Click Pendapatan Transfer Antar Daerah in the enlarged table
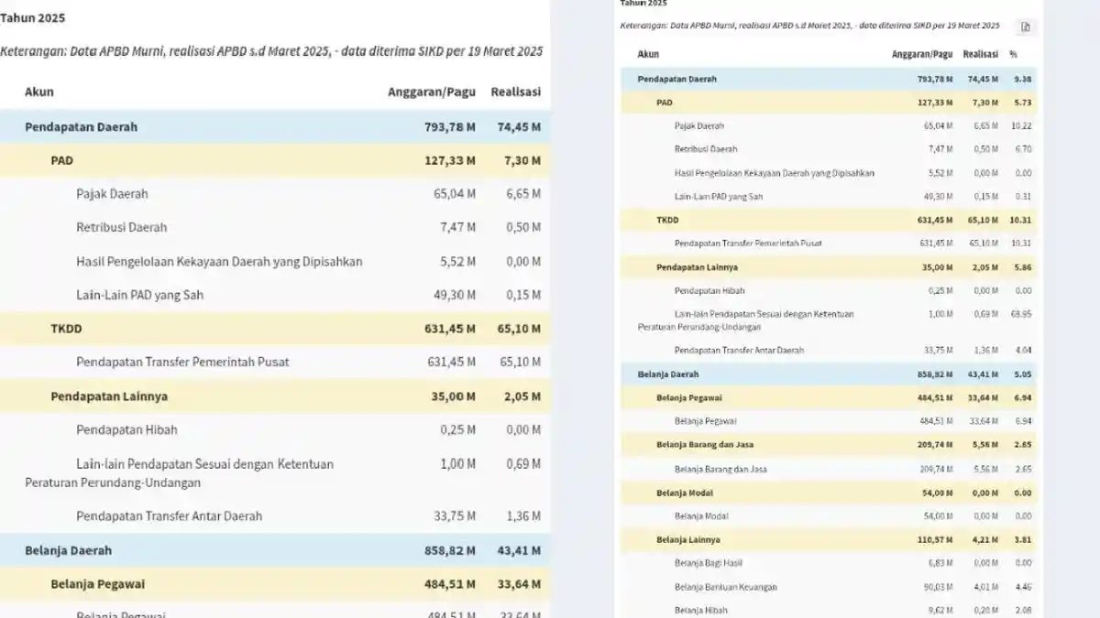 [170, 515]
